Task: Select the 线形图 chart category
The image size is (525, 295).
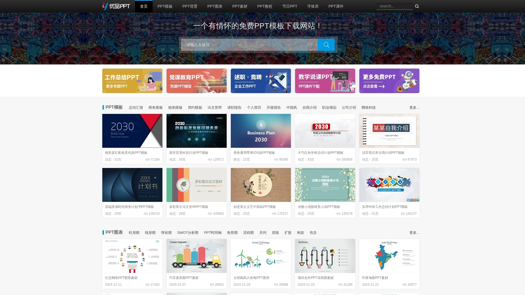Action: tap(150, 233)
